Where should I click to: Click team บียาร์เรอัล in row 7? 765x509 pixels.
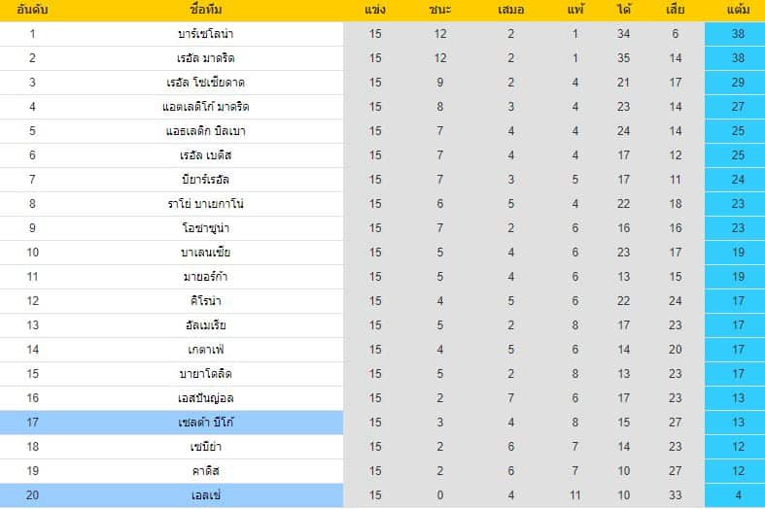coord(206,180)
